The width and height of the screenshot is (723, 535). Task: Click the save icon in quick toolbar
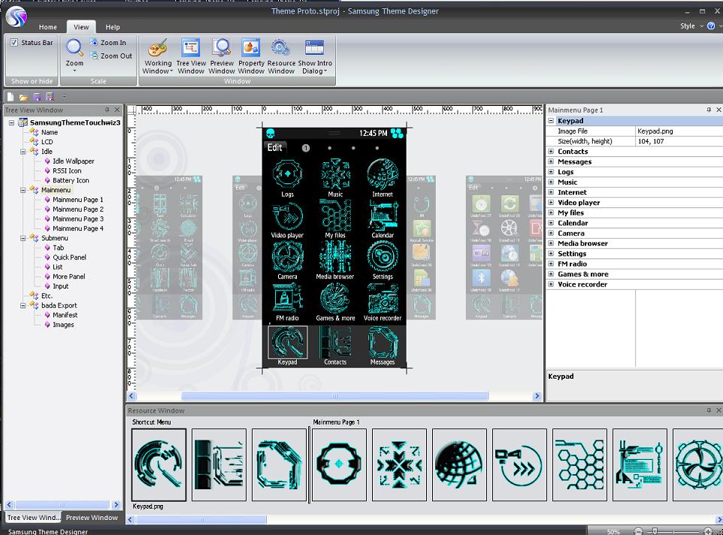tap(37, 97)
